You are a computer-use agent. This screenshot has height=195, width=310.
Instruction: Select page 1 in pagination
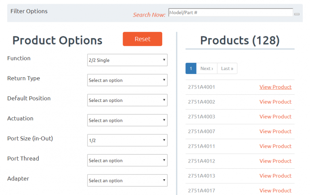[191, 68]
